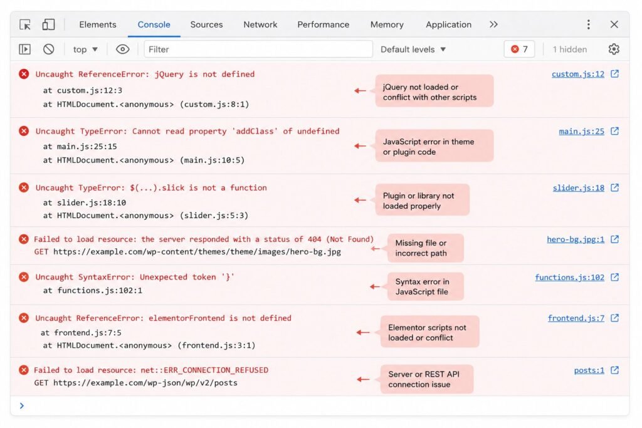Open the Sources tab

pyautogui.click(x=206, y=24)
